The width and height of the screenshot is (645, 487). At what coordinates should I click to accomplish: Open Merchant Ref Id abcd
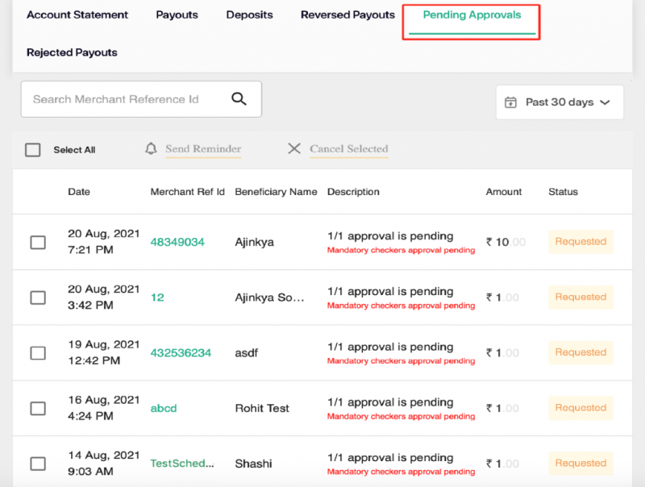[164, 408]
